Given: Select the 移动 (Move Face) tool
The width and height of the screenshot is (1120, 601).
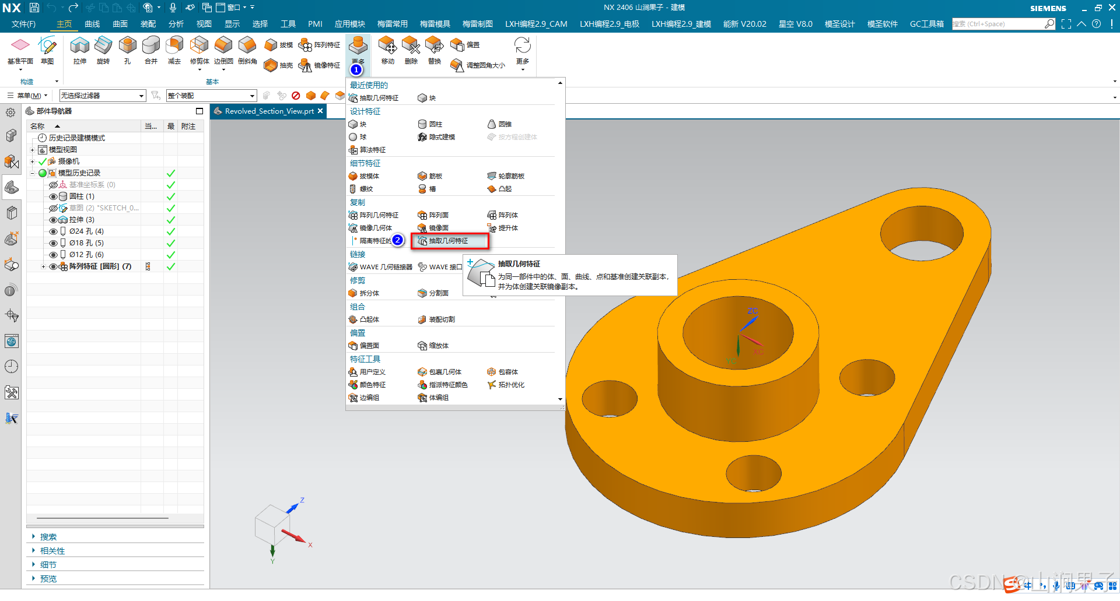Looking at the screenshot, I should [387, 50].
